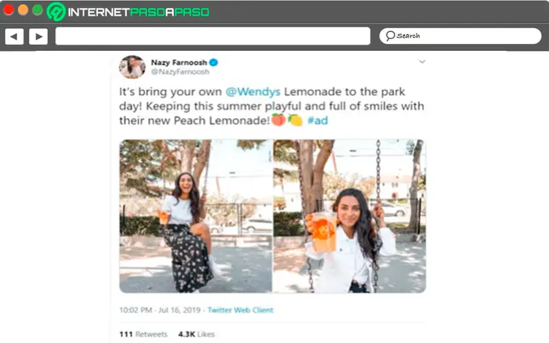Click the browser back arrow button
Screen dimensions: 549x343
pos(14,36)
